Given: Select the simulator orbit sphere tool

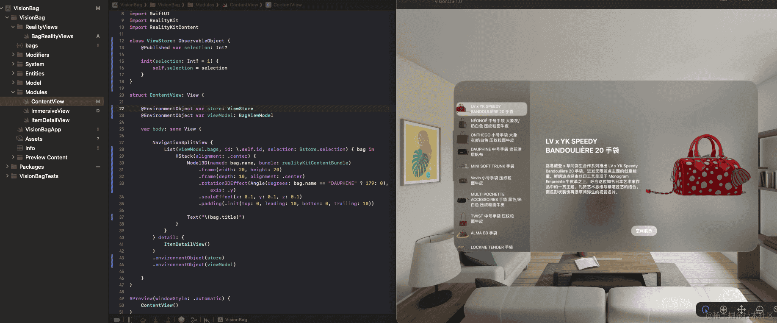Looking at the screenshot, I should 760,309.
